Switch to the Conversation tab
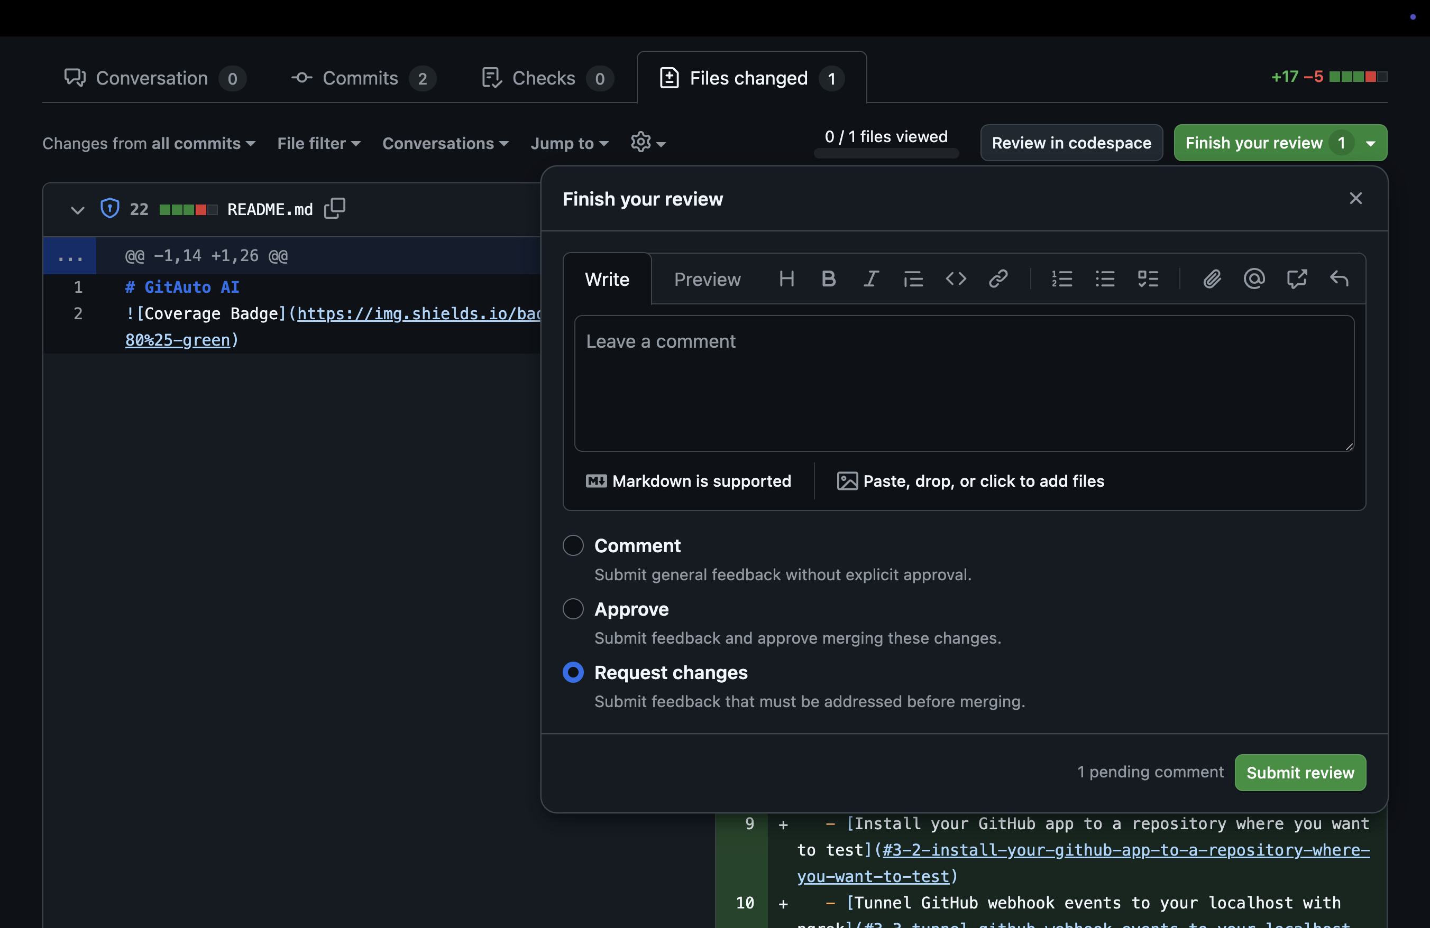Screen dimensions: 1430x928 click(x=150, y=76)
